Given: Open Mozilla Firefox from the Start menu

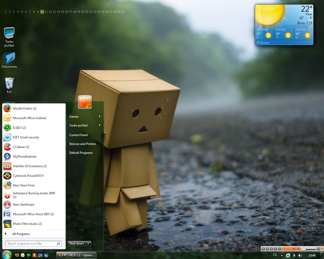Looking at the screenshot, I should (25, 109).
